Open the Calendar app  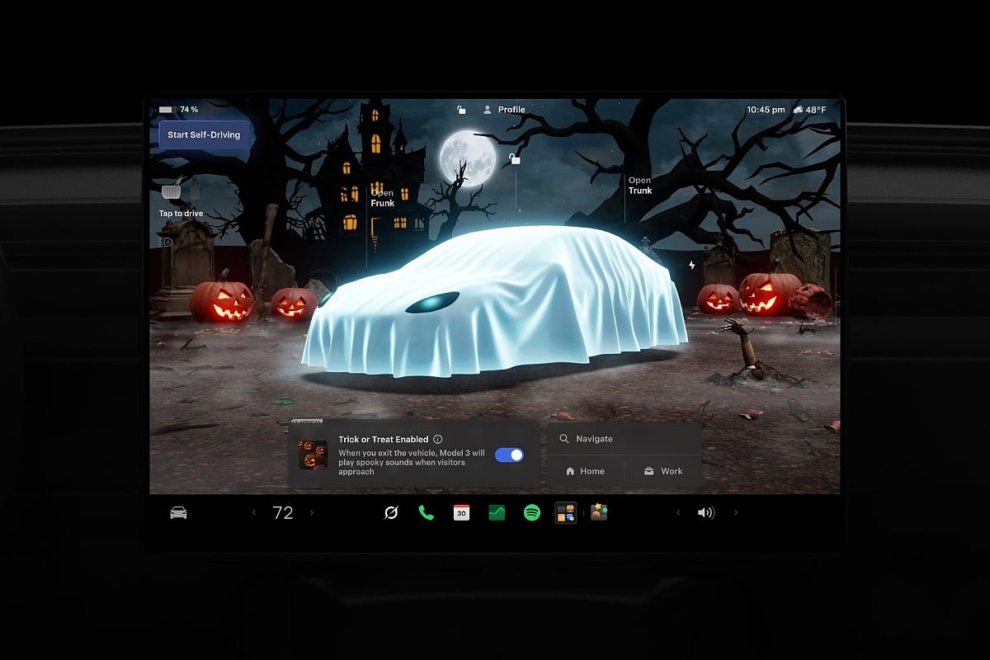(461, 513)
